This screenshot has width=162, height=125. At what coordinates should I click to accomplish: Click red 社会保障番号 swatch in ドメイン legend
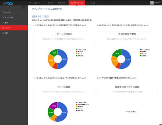77,104
